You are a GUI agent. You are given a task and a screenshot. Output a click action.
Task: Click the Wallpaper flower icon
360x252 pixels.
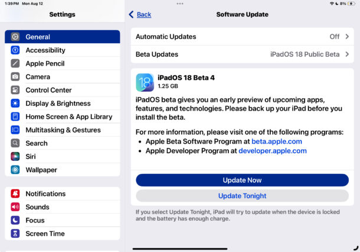tap(15, 170)
